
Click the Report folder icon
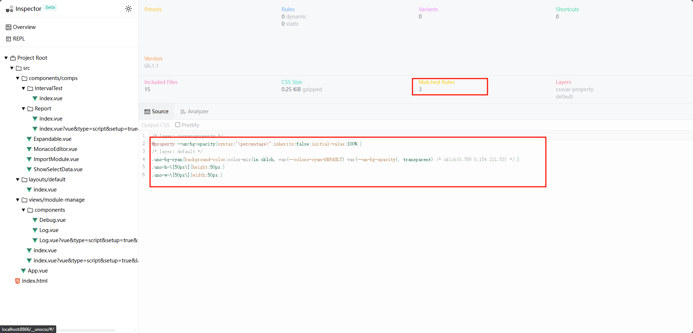pyautogui.click(x=30, y=109)
